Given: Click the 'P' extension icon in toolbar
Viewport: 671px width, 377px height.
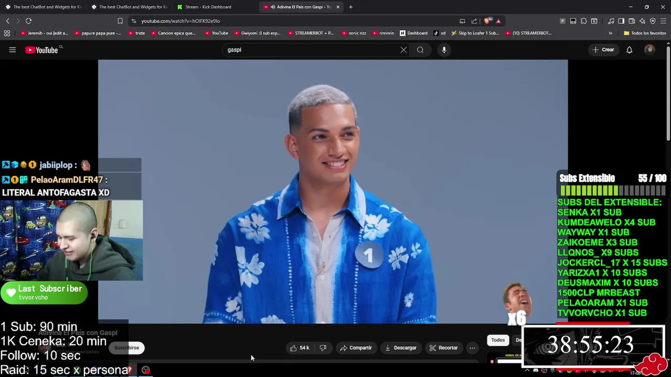Looking at the screenshot, I should (562, 21).
